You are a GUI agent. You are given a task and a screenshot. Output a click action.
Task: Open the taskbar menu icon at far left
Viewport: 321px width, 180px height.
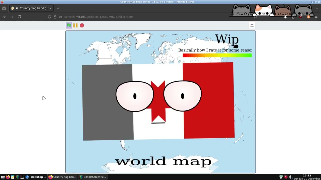3,177
